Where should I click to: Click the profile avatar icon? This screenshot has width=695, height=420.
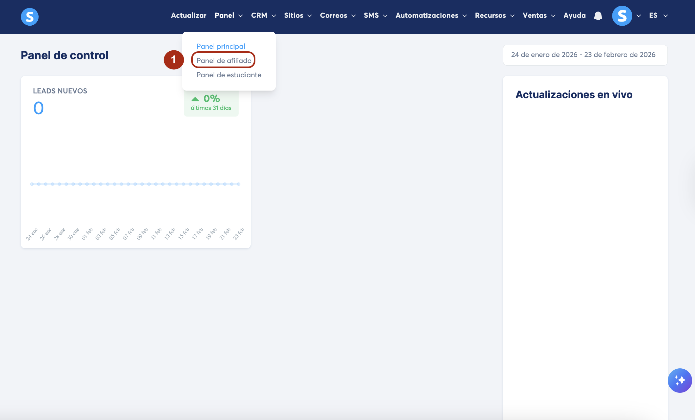[622, 16]
